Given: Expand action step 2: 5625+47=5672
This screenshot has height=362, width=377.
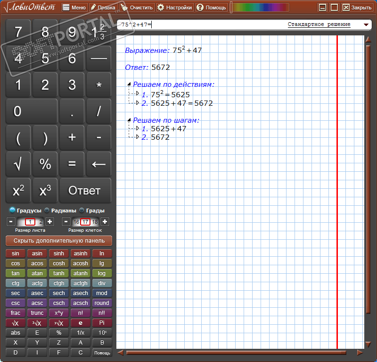Looking at the screenshot, I should click(138, 103).
